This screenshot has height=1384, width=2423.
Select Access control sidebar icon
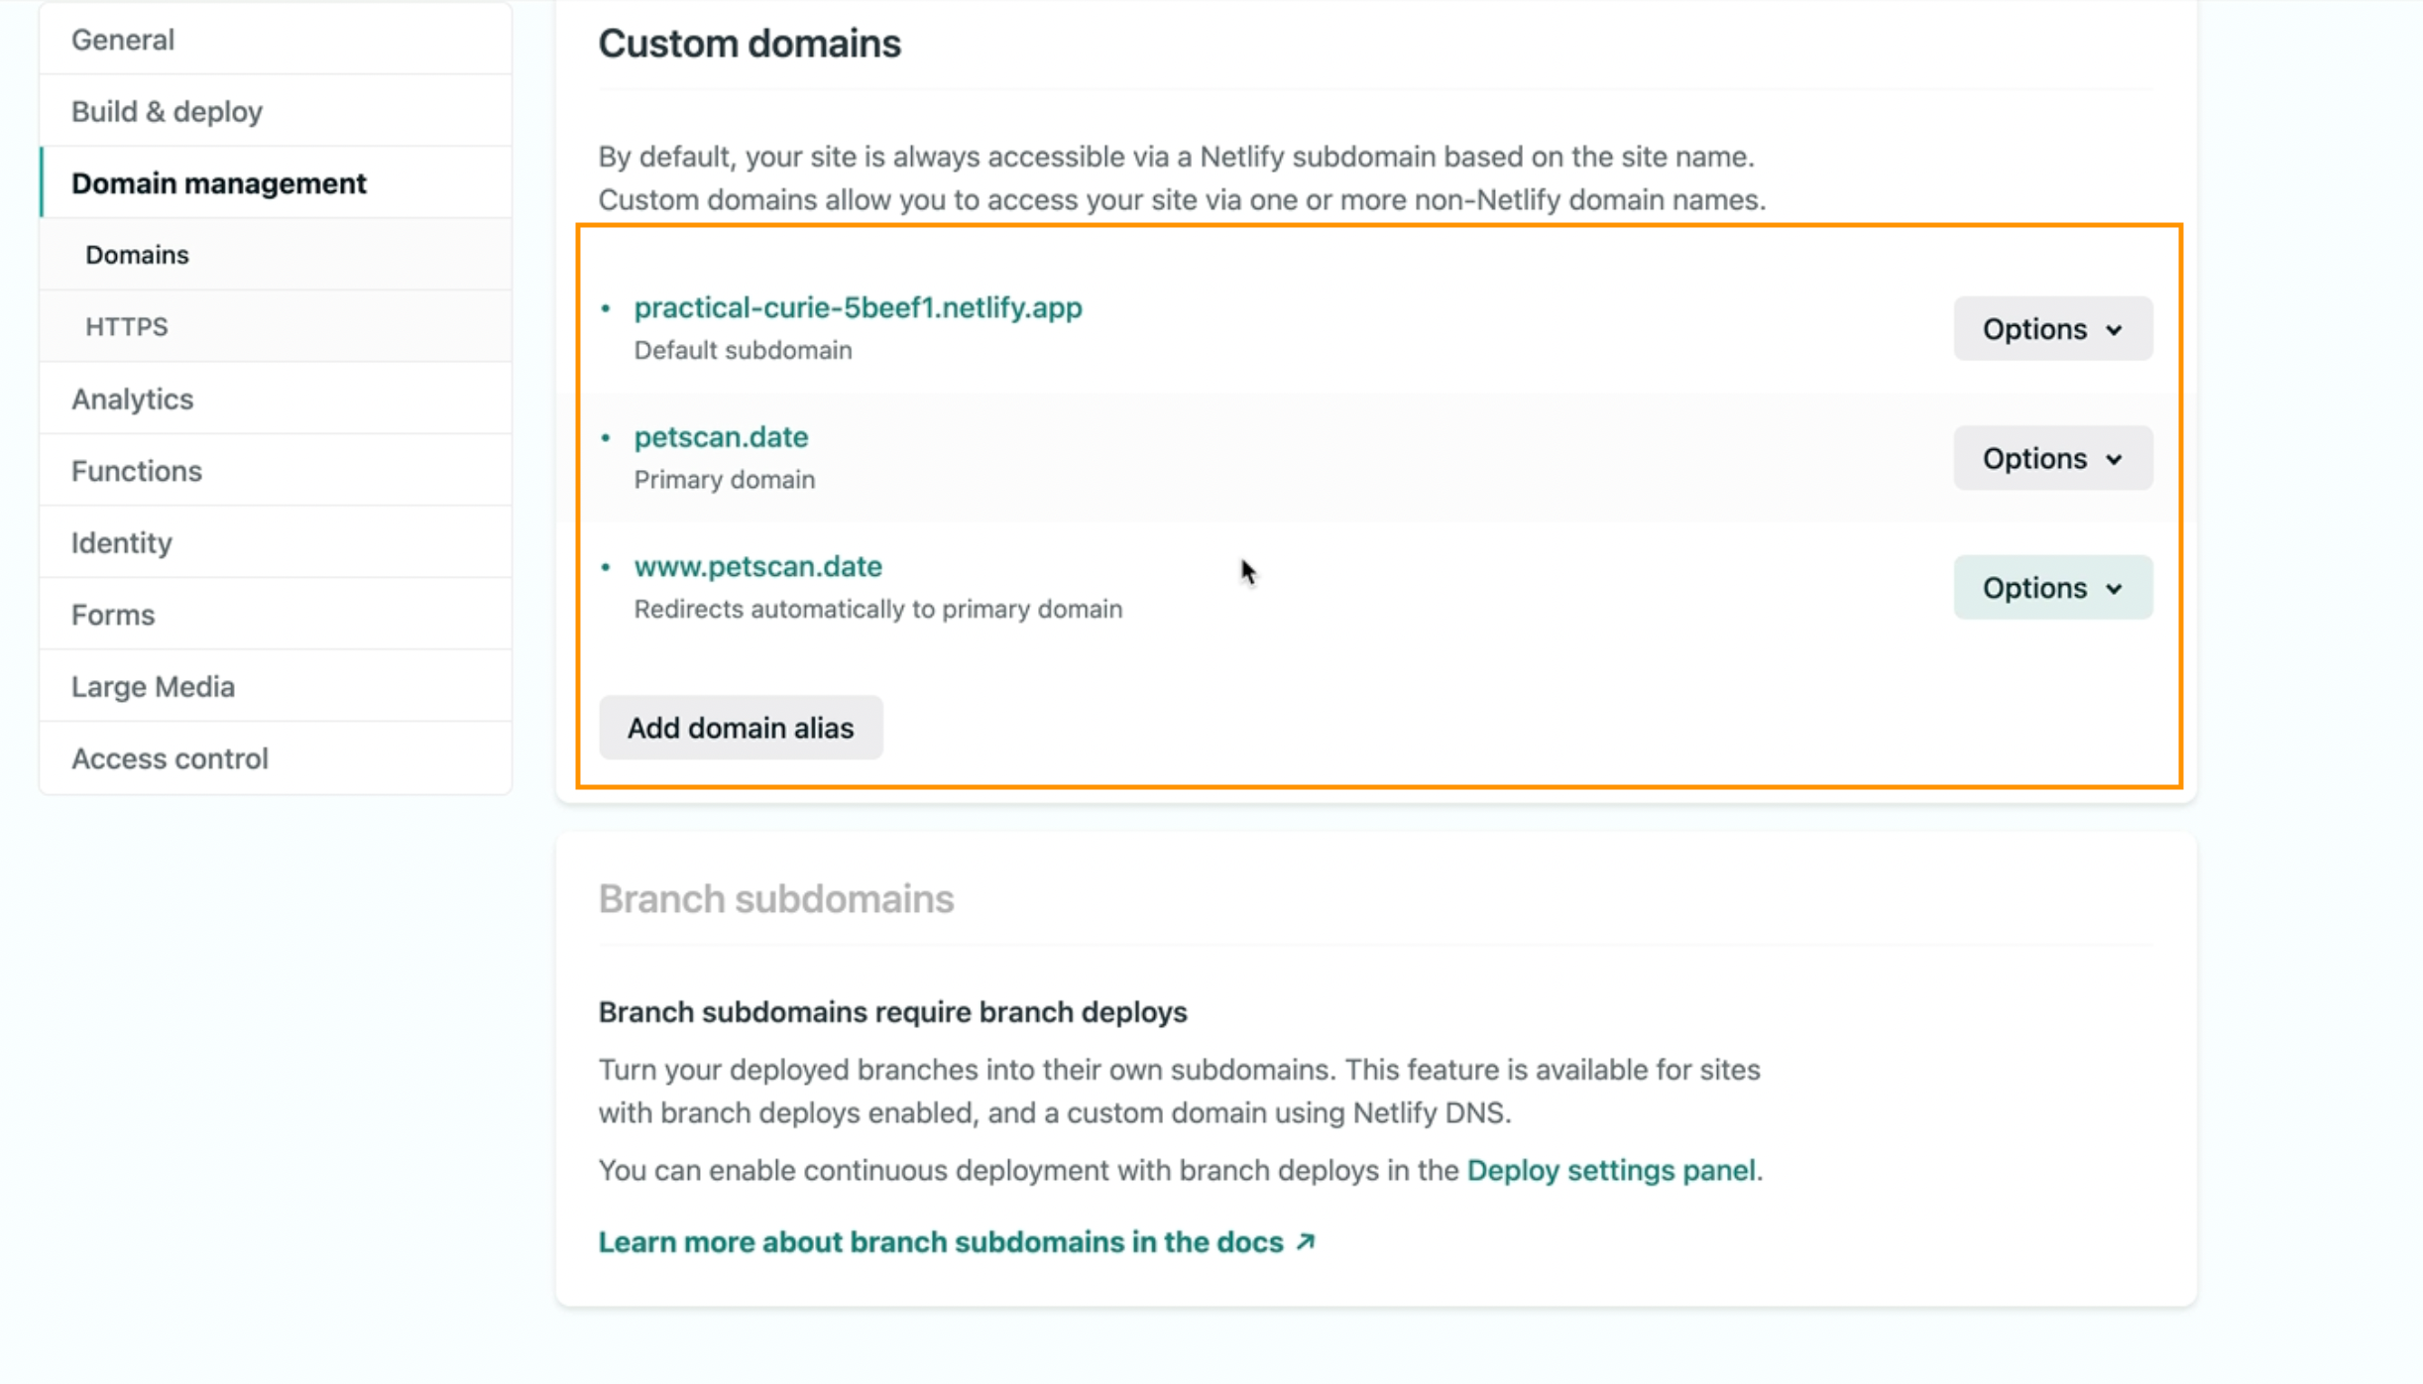point(170,758)
